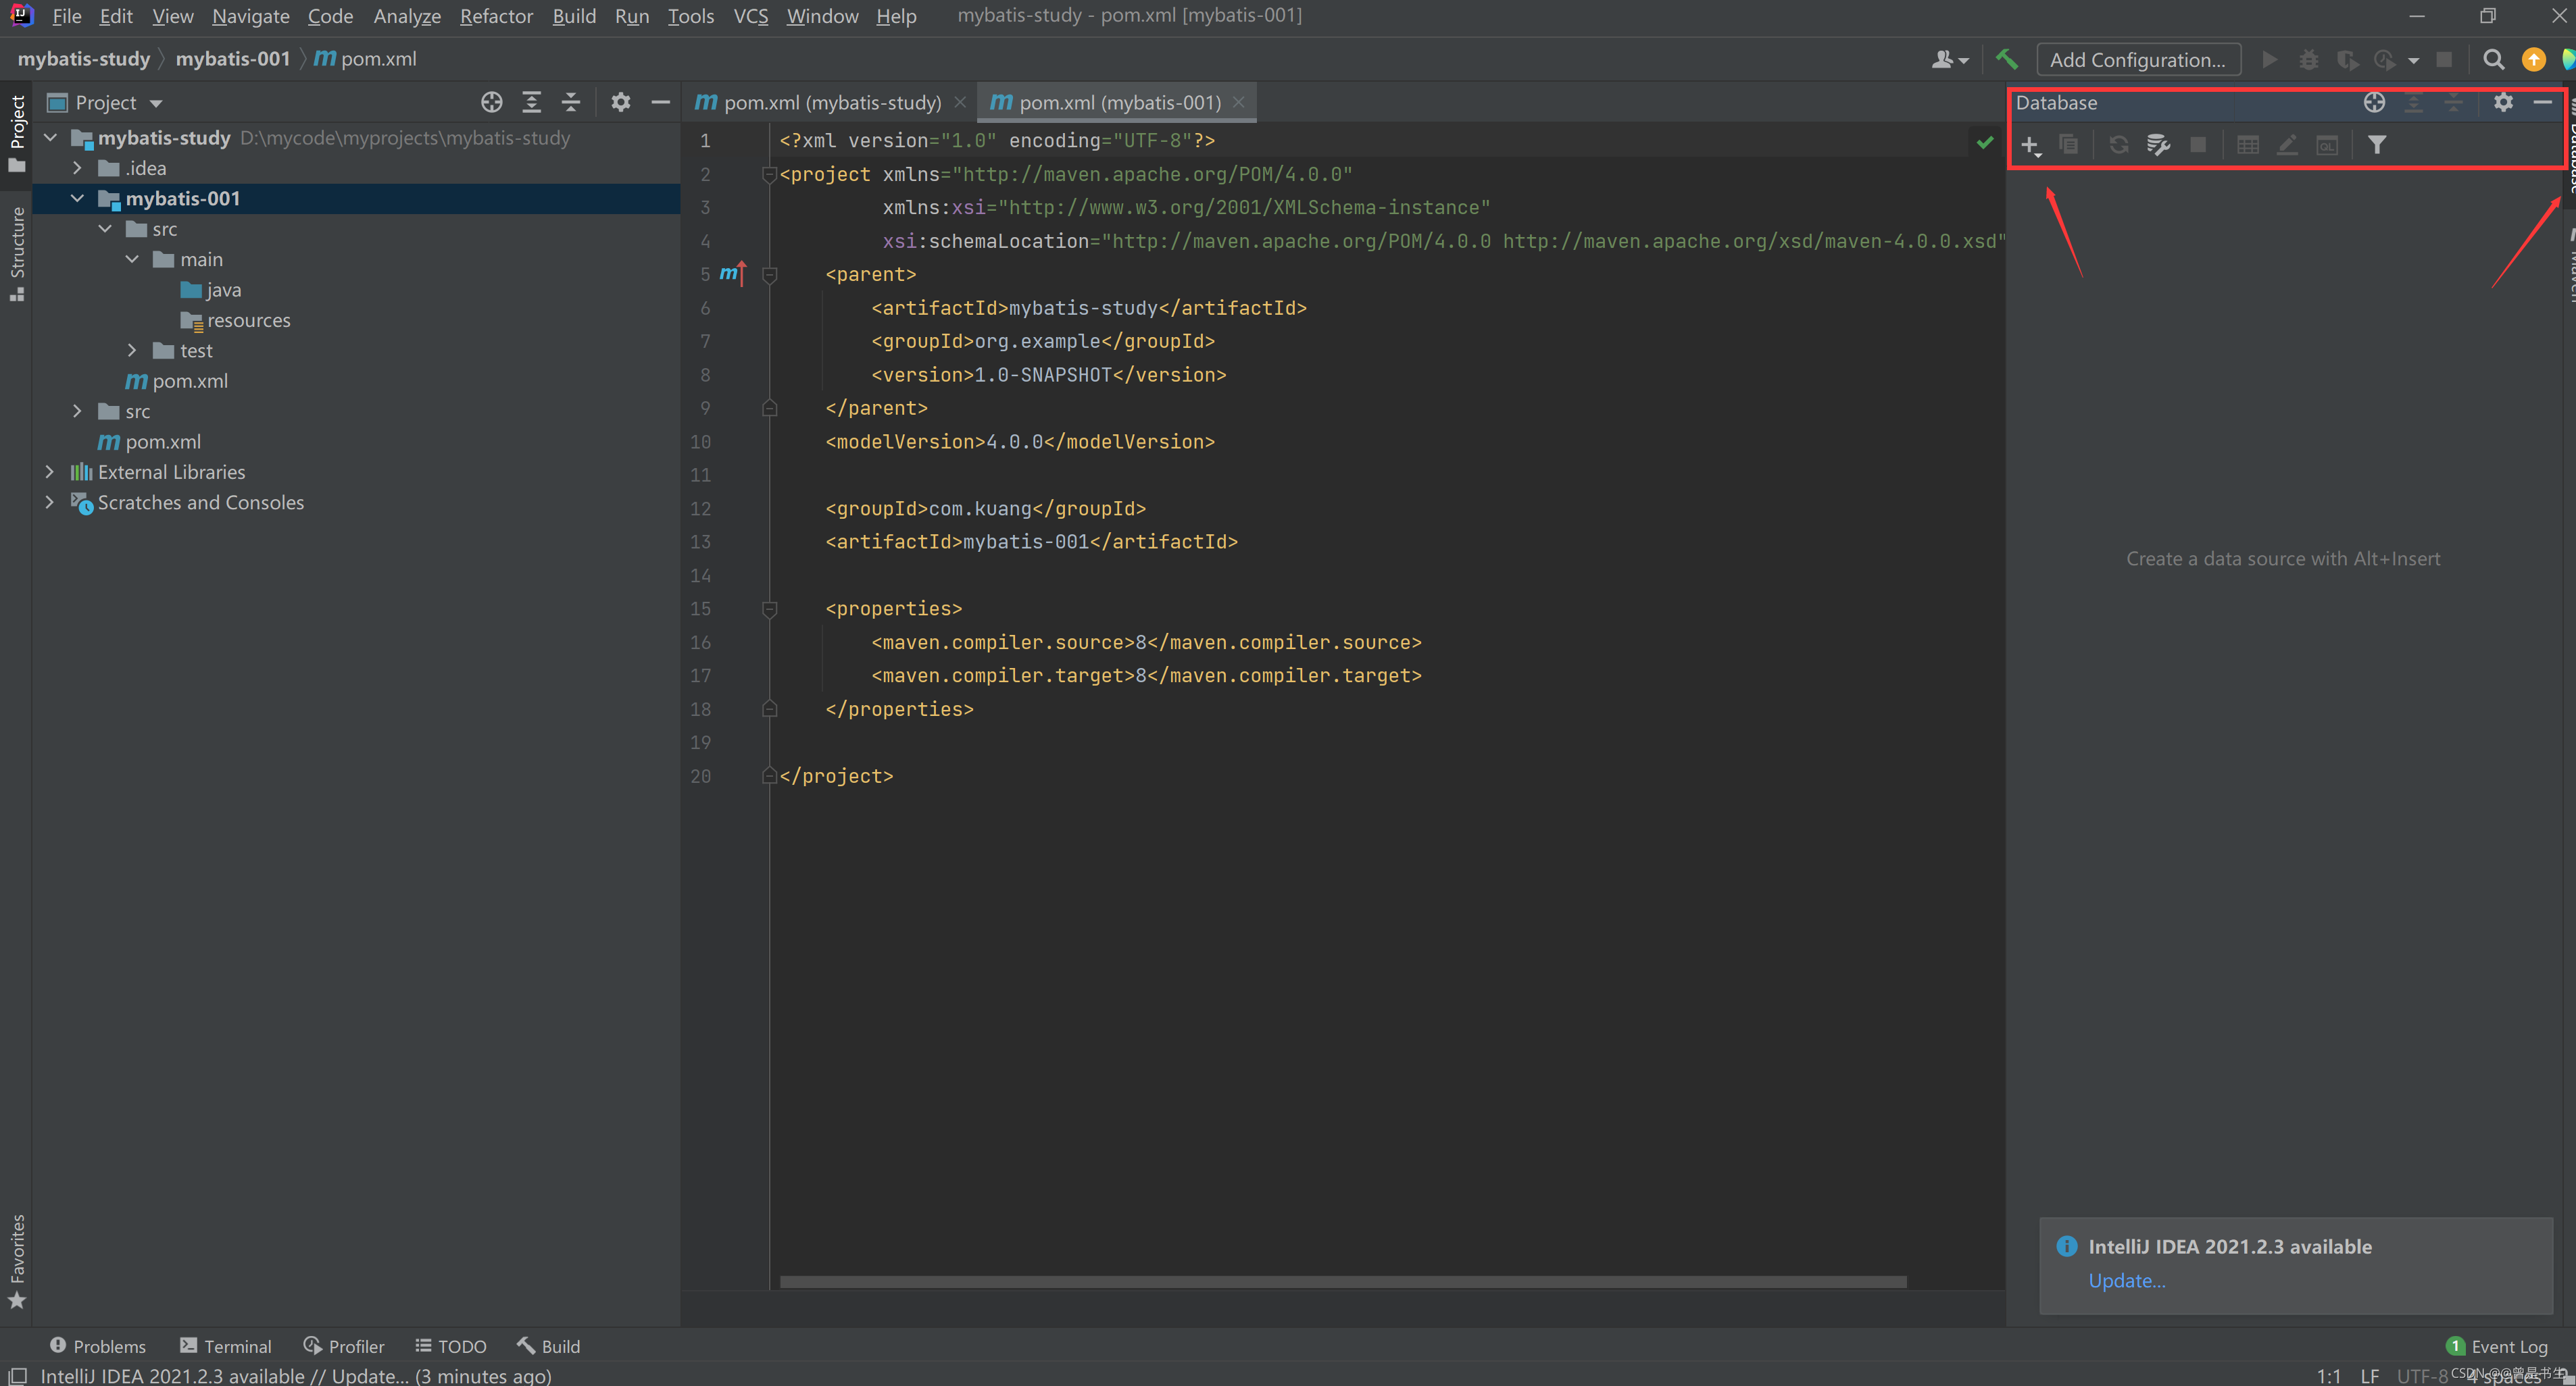2576x1386 pixels.
Task: Open the user account dropdown in toolbar
Action: (1950, 60)
